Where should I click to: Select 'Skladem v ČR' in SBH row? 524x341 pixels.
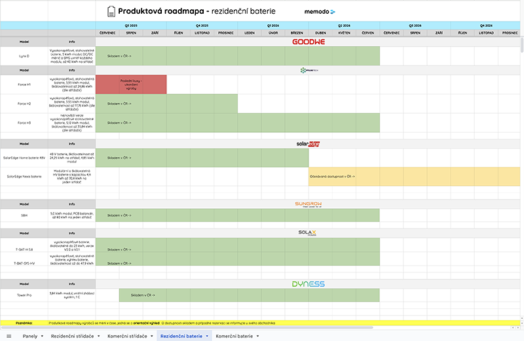point(119,215)
